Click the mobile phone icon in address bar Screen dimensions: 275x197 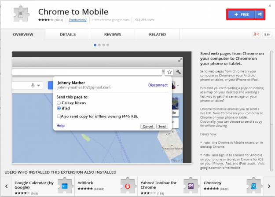point(163,72)
